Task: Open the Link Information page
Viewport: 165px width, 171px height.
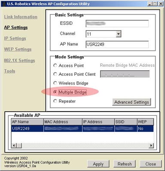Action: (x=21, y=17)
